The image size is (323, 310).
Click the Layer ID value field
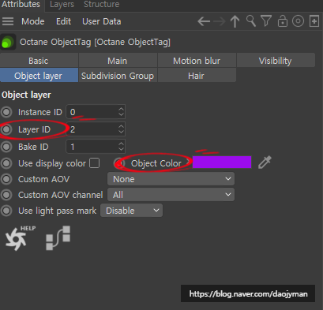pos(96,129)
